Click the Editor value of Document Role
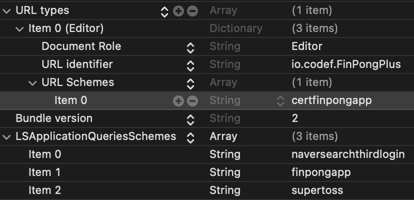414x200 pixels. 307,46
